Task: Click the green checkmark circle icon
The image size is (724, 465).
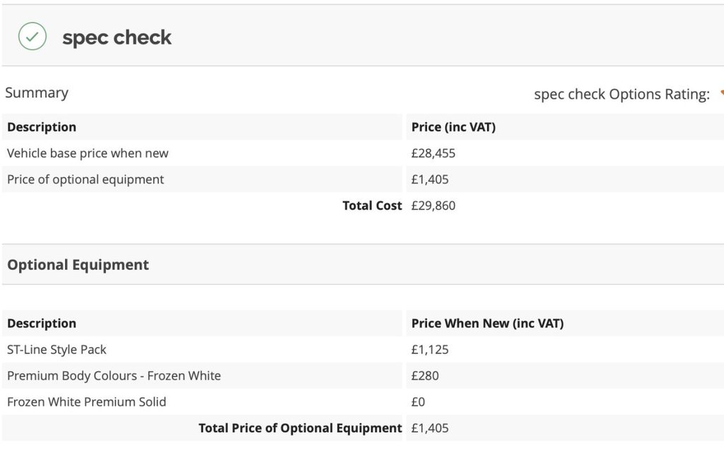Action: 33,36
